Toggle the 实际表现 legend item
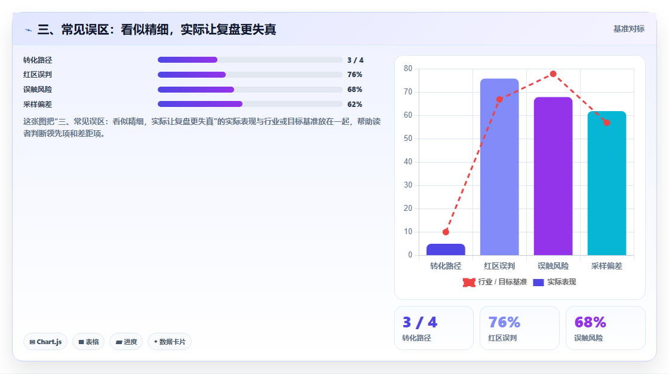Screen dimensions: 669x374 pos(554,282)
